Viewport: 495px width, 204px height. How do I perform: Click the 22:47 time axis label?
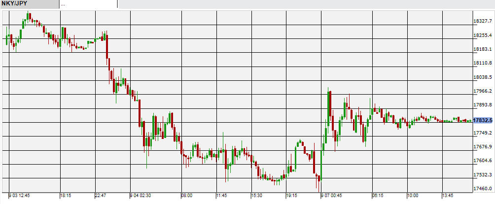(x=100, y=196)
